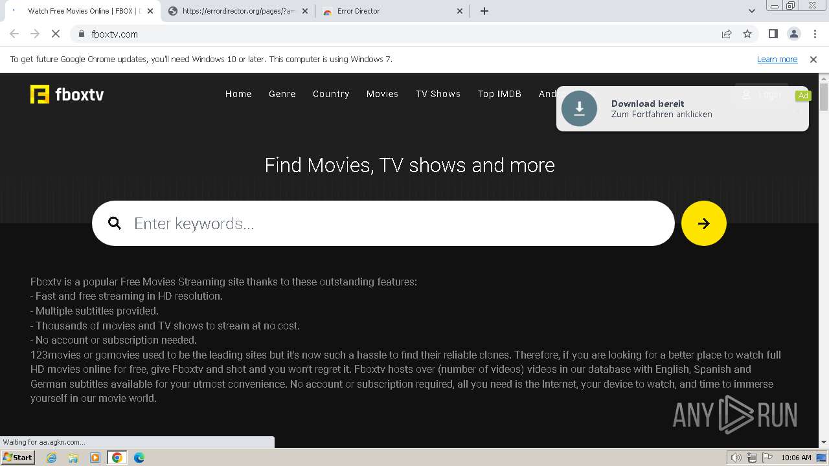Open the Top IMDB page
Screen dimensions: 829x466
tap(499, 94)
